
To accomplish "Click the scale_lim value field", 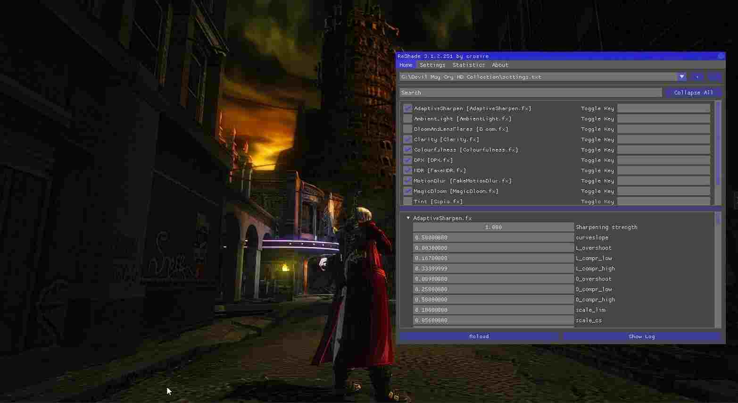I will [x=493, y=310].
